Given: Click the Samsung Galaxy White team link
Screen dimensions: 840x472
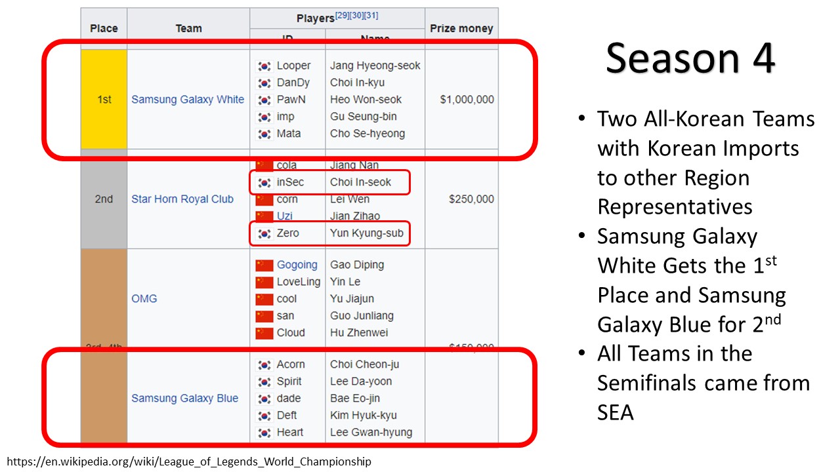Looking at the screenshot, I should (188, 100).
